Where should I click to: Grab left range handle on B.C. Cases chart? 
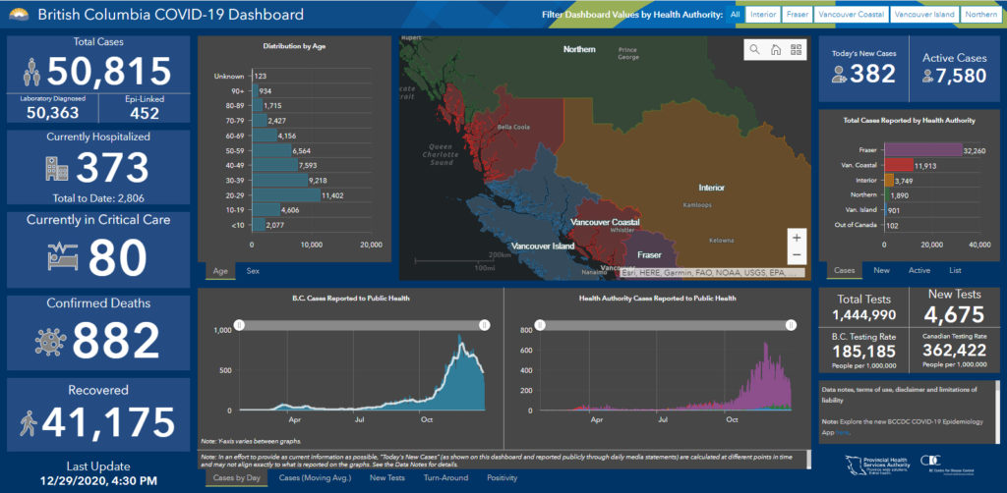click(x=238, y=325)
